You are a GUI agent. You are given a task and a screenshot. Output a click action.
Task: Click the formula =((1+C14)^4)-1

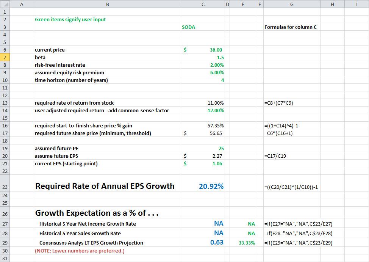281,126
